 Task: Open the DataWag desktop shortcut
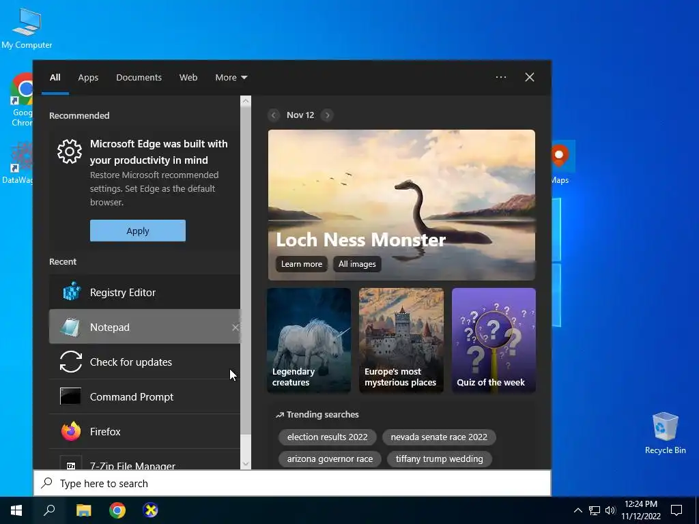point(18,162)
